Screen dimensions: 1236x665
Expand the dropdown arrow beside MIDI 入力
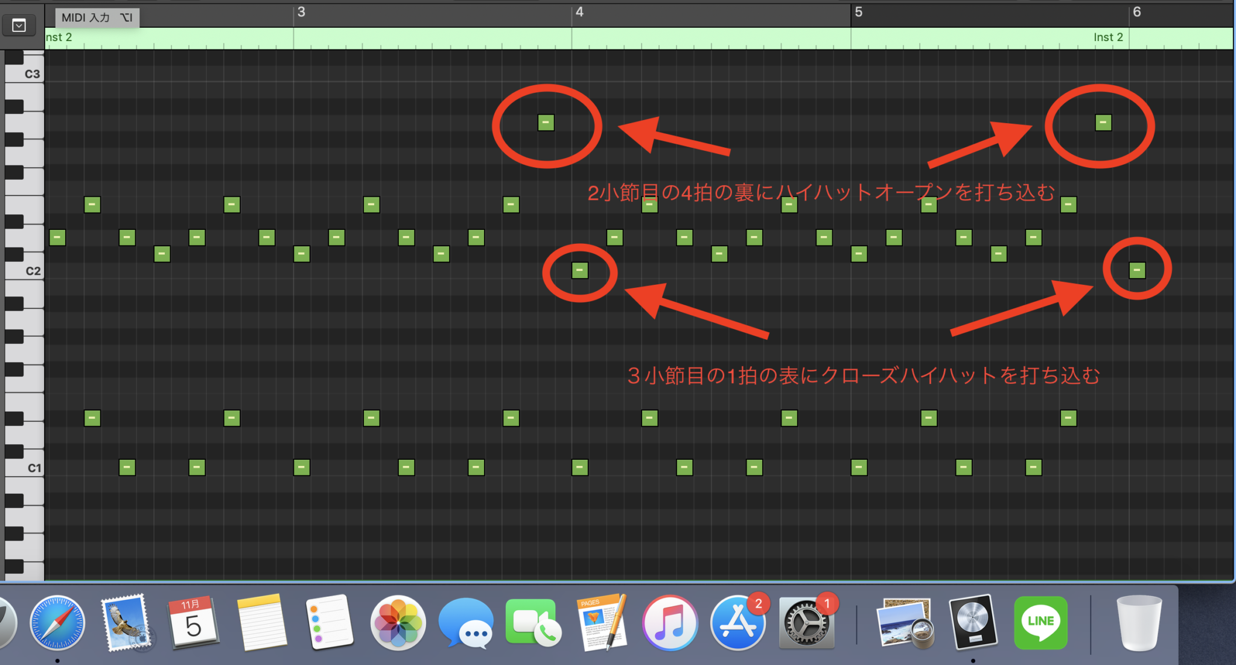tap(19, 25)
